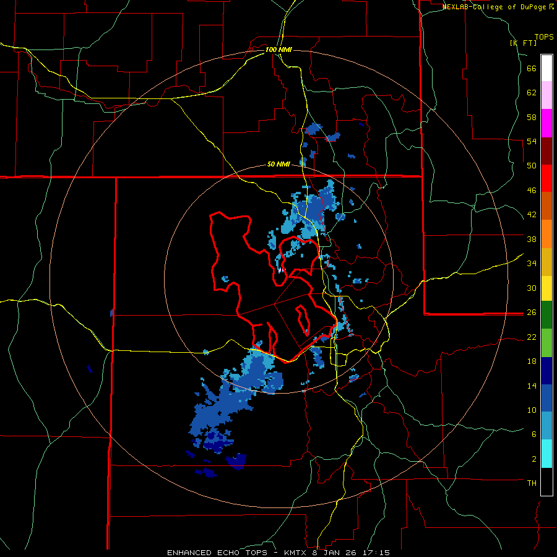Select the light green legend swatch

point(546,343)
